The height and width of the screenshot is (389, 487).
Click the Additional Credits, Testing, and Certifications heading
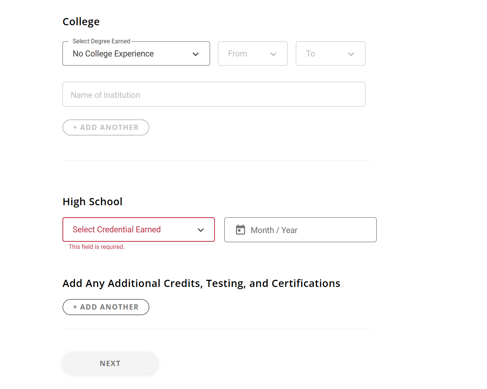(201, 284)
